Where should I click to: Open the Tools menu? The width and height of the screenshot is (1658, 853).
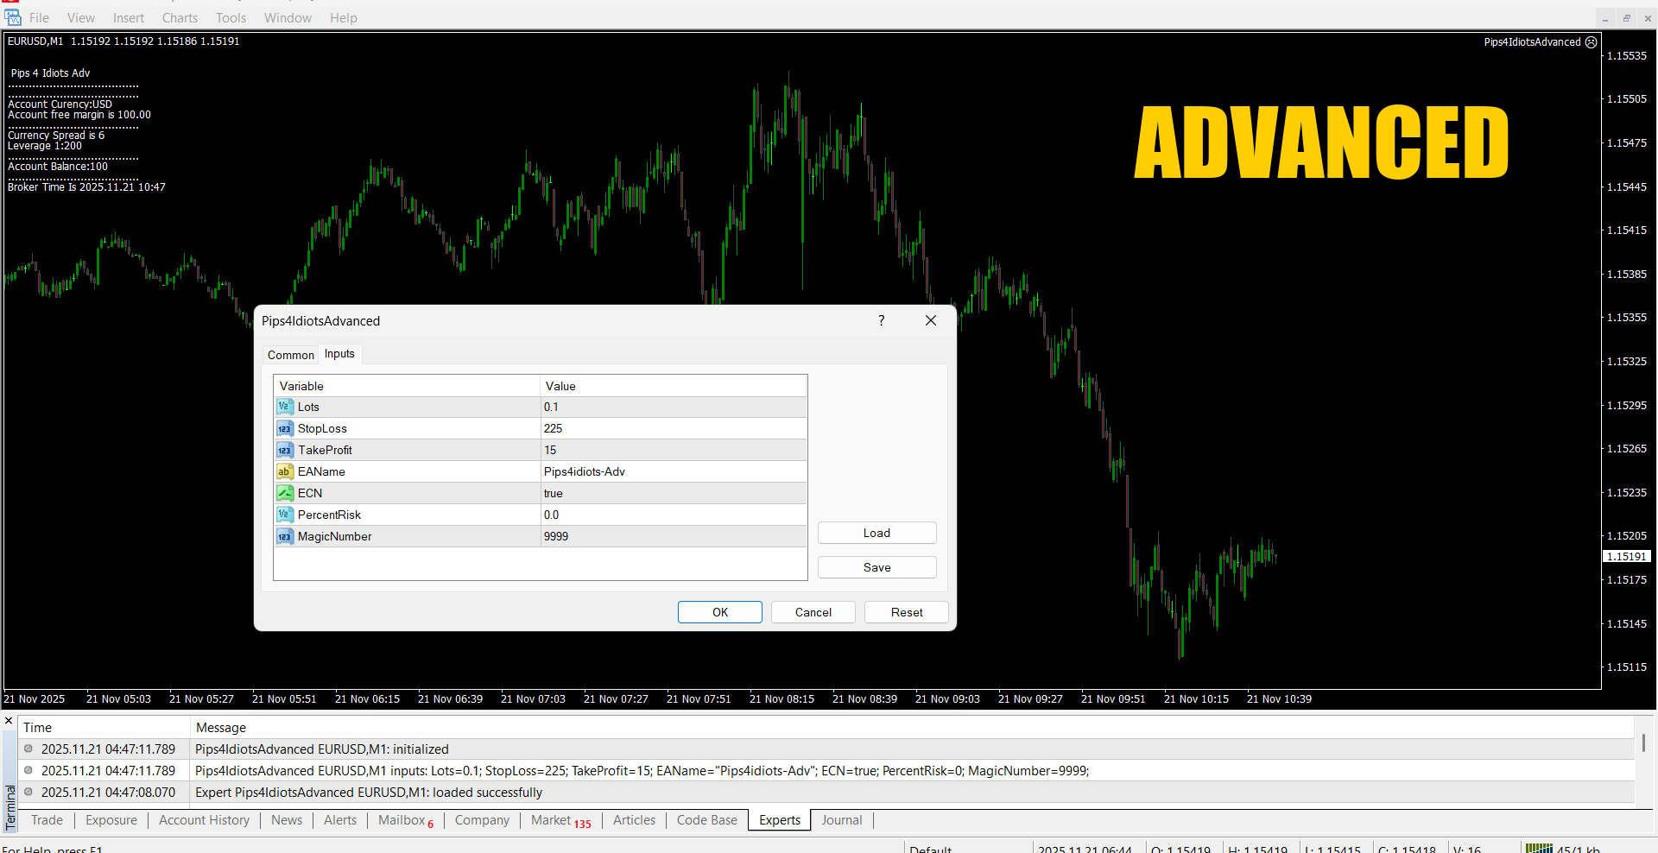[x=231, y=18]
